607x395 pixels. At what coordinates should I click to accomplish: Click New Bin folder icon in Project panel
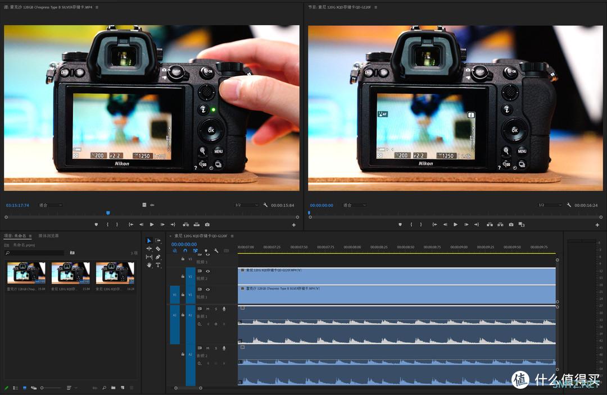tap(113, 387)
